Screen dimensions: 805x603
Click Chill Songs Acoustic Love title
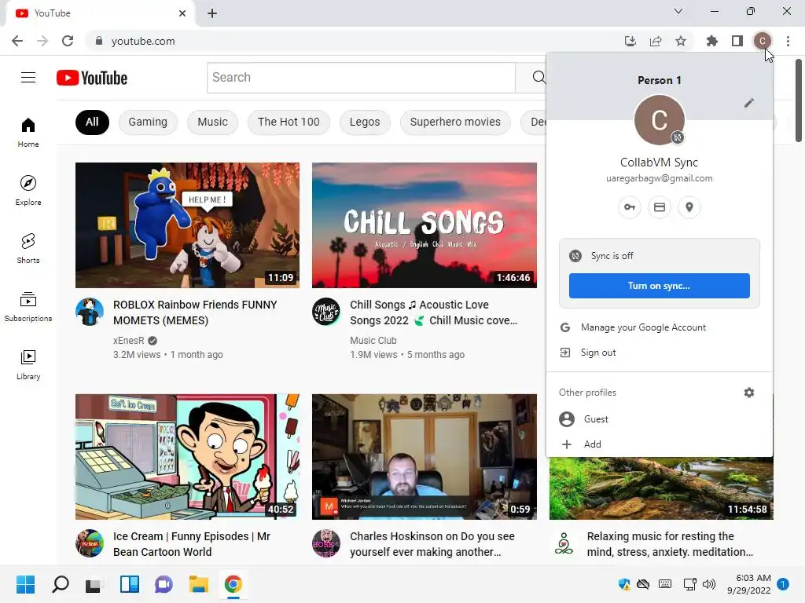pyautogui.click(x=434, y=312)
